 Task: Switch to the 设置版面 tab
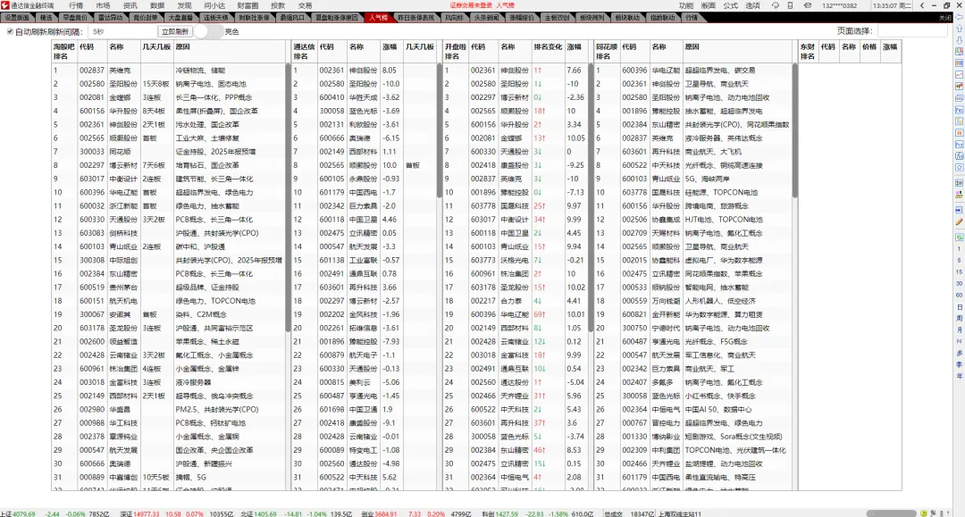click(x=17, y=18)
